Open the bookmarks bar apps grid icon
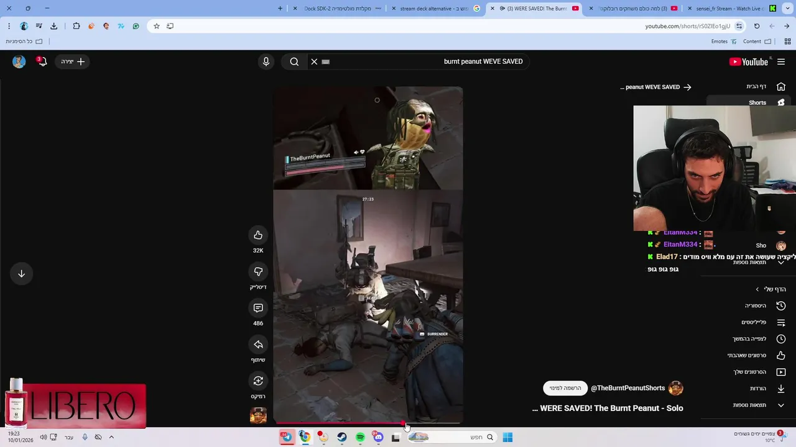 point(787,42)
